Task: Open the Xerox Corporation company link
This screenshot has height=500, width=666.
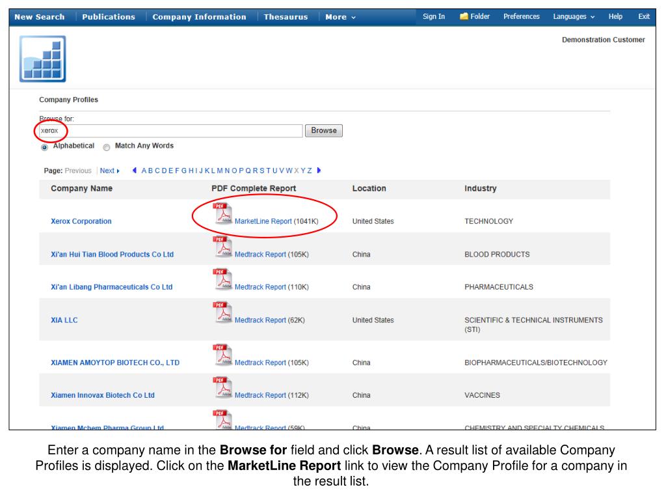Action: (x=81, y=221)
